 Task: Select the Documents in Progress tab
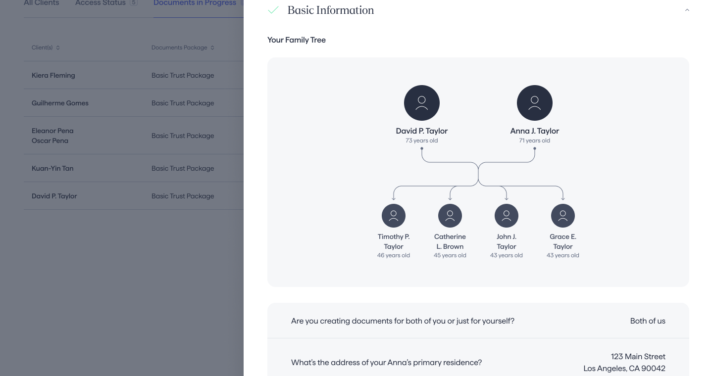point(195,3)
